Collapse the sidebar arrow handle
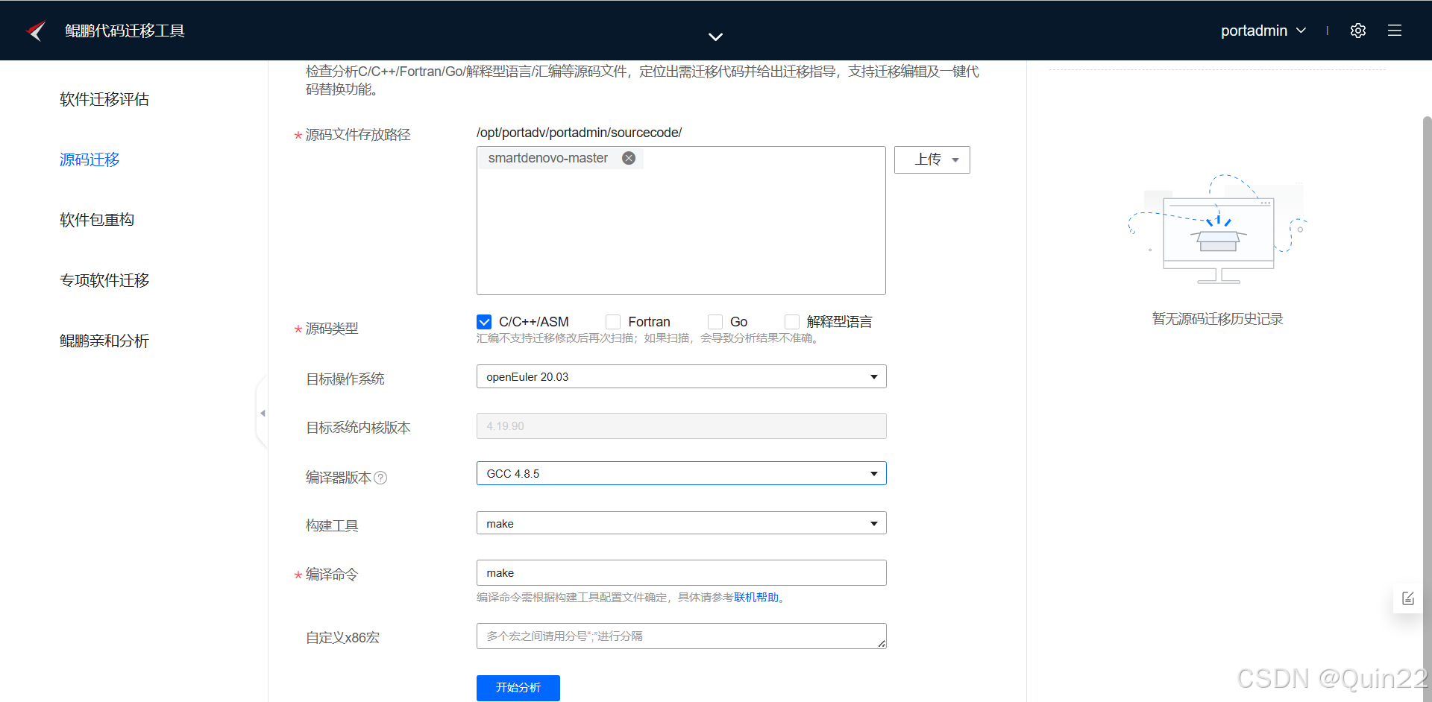Image resolution: width=1432 pixels, height=702 pixels. [262, 413]
